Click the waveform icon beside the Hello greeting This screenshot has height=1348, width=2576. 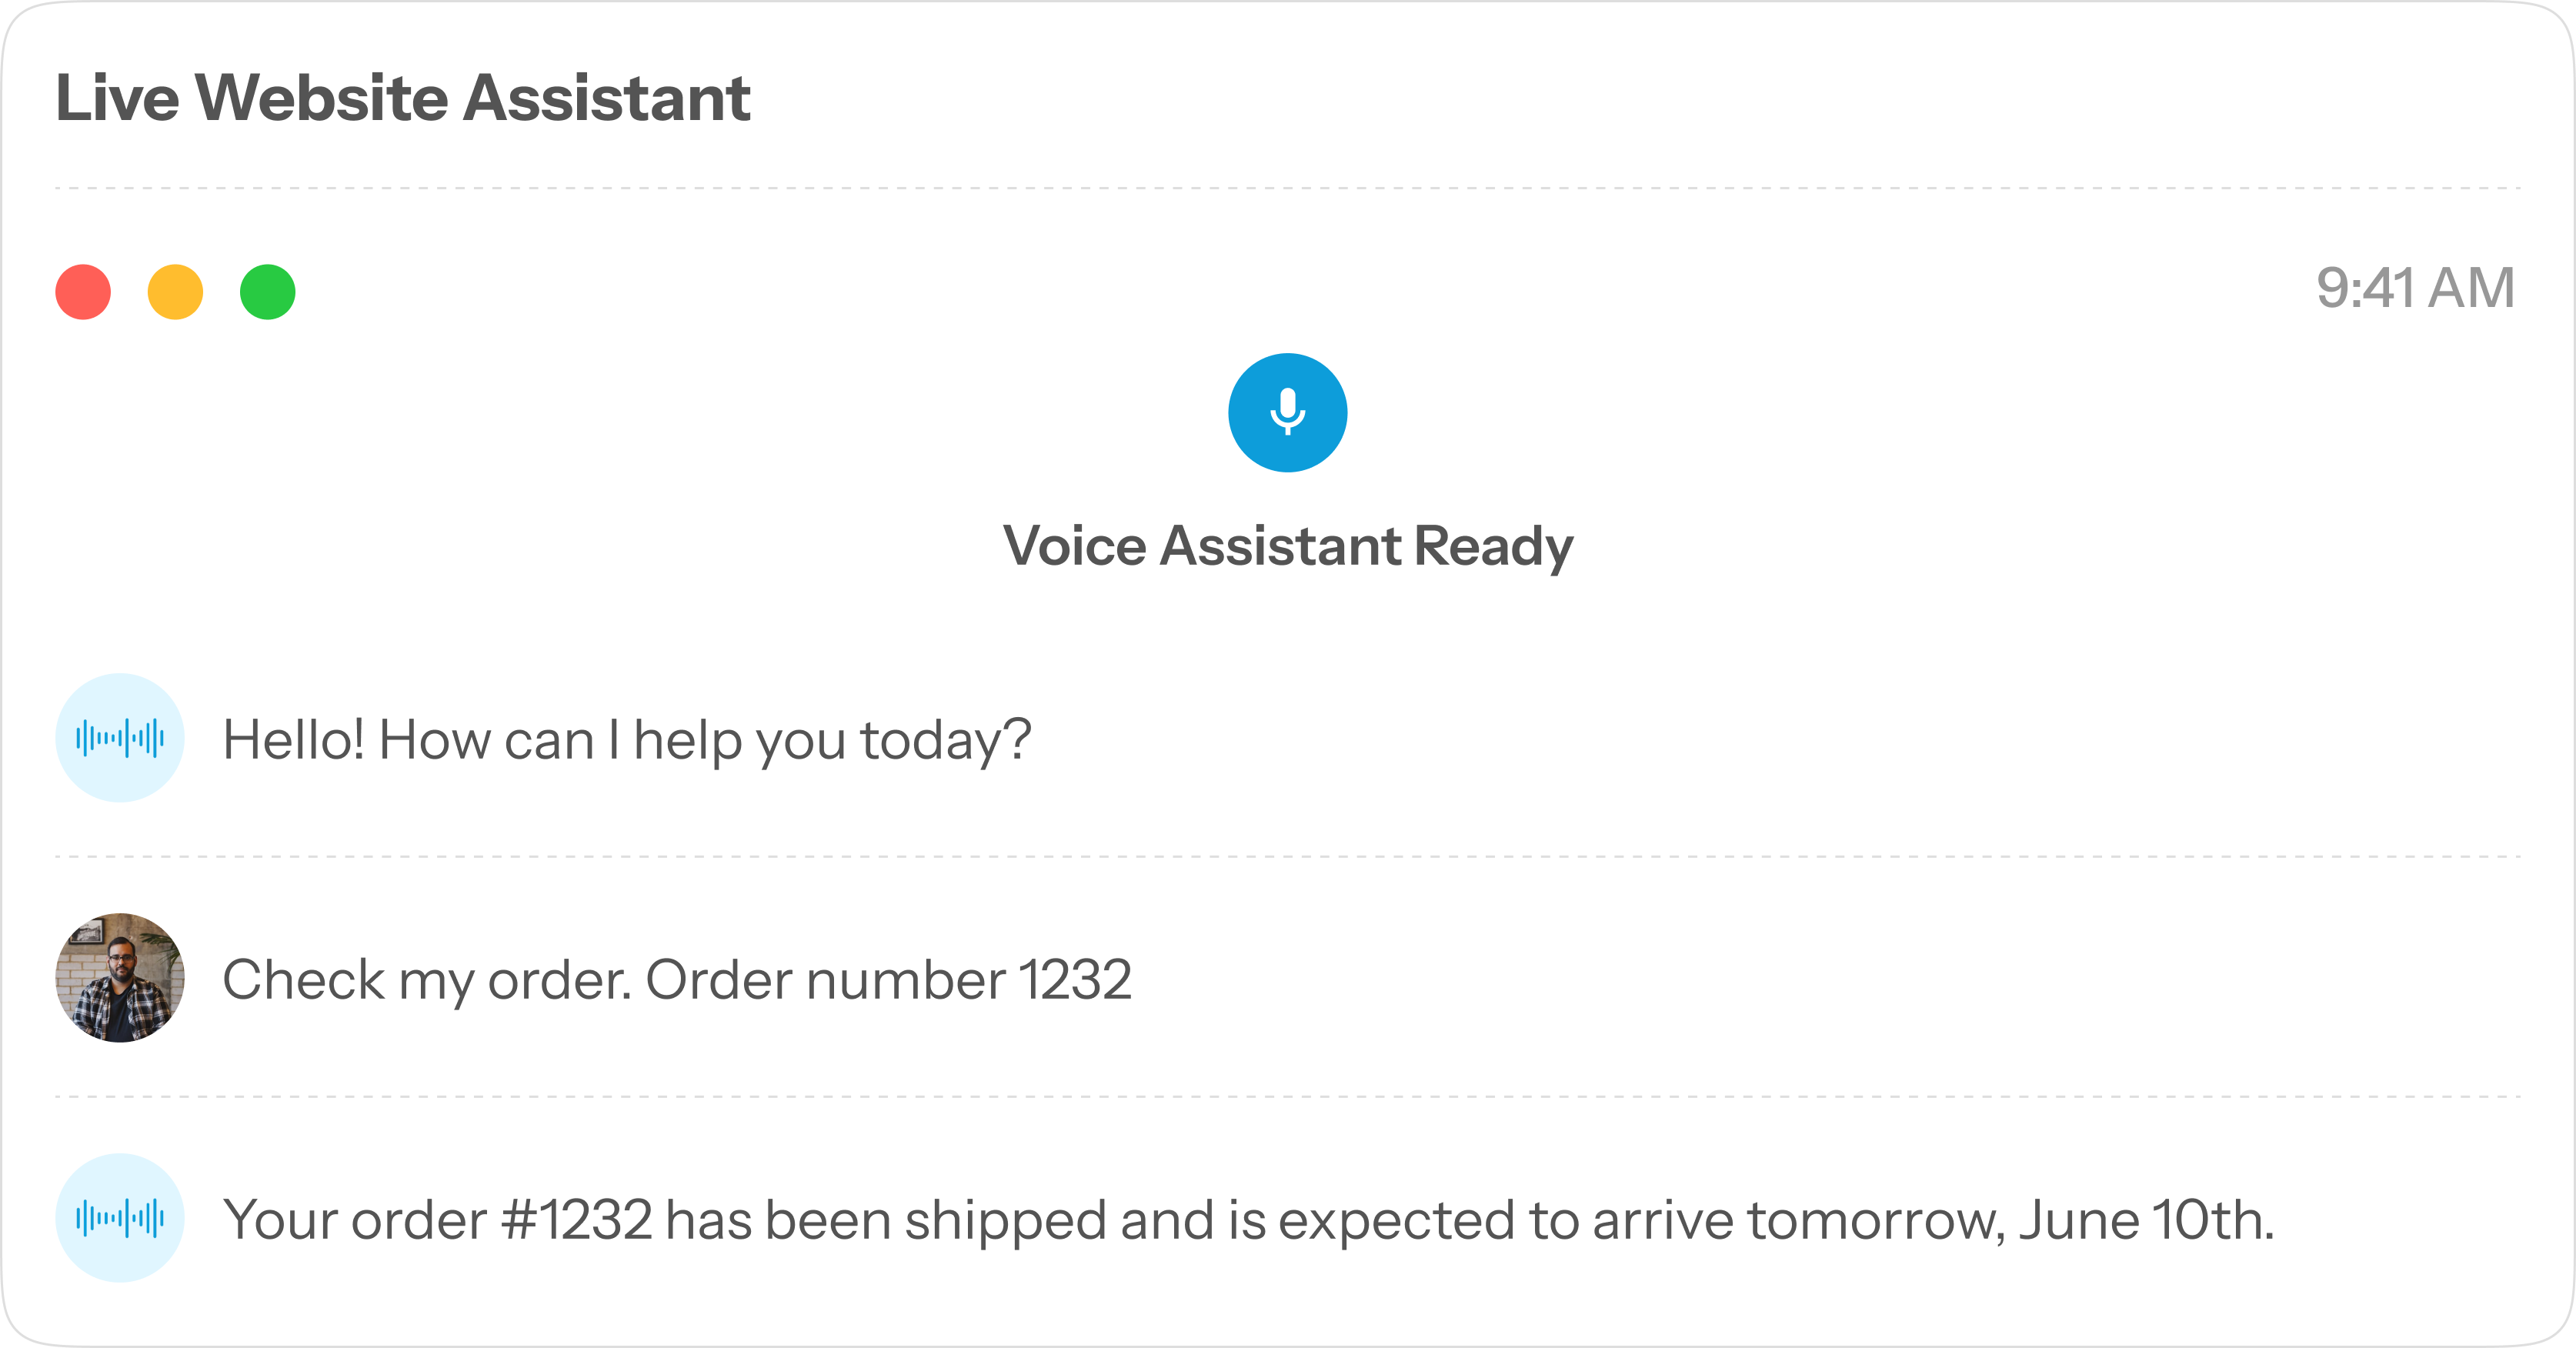120,738
